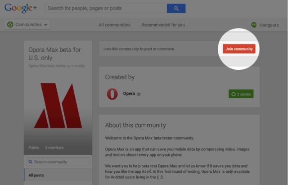Open the Hangouts chat icon

point(254,25)
